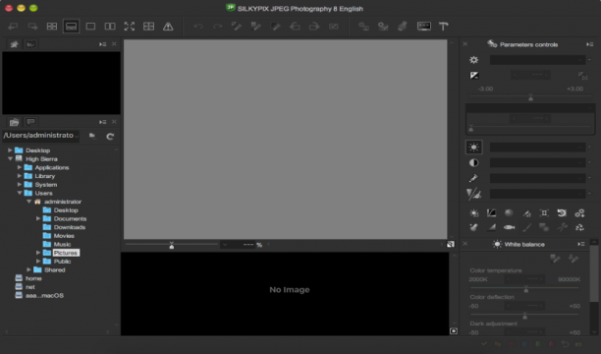Open the tone curve sub-control icon
This screenshot has width=601, height=354.
491,212
